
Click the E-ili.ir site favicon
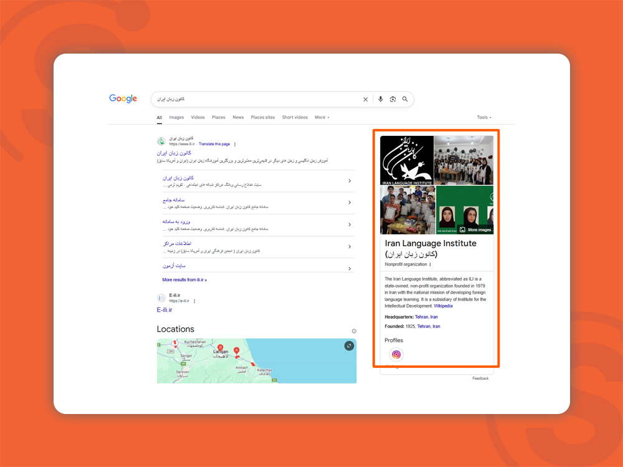coord(161,298)
